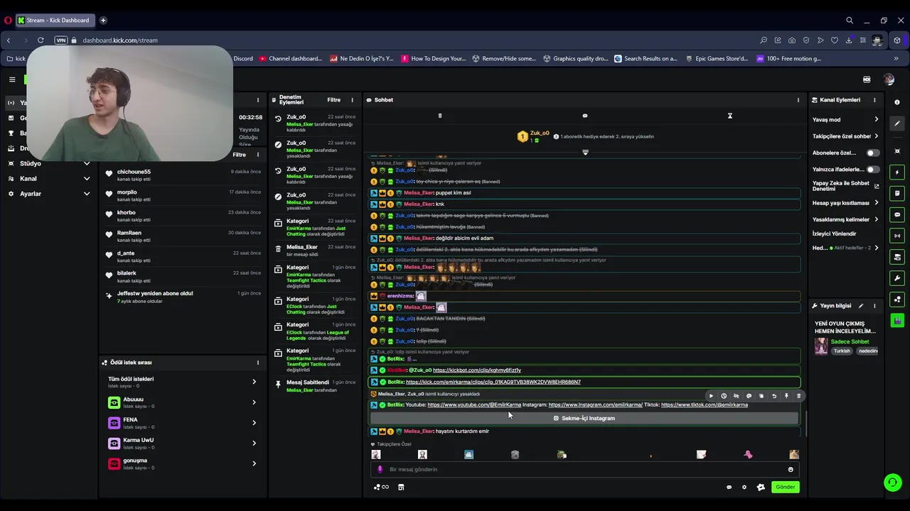The height and width of the screenshot is (511, 910).
Task: Open the Discord bookmark in bookmarks bar
Action: click(242, 59)
